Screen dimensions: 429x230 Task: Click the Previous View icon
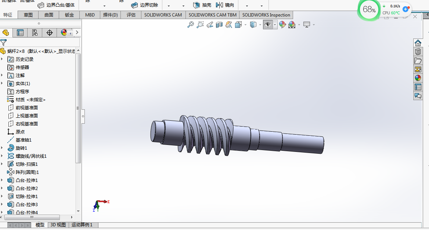click(x=210, y=25)
